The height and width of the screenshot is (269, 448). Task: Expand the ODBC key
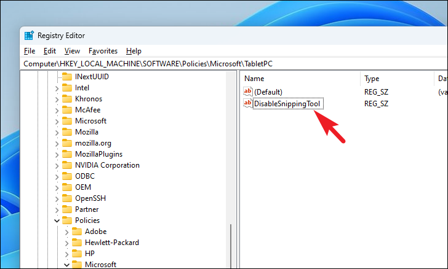click(x=57, y=177)
